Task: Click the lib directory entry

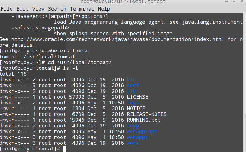Action: [x=131, y=91]
